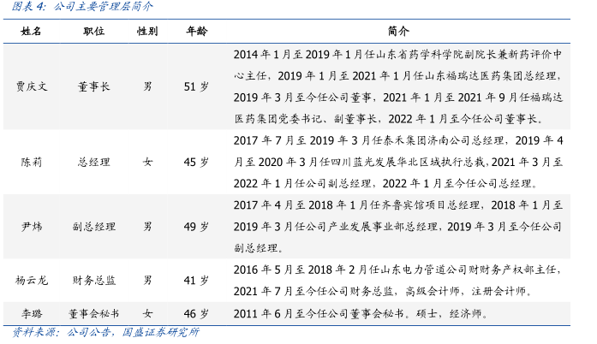Click the name 贾庆文
The height and width of the screenshot is (344, 597).
(32, 86)
